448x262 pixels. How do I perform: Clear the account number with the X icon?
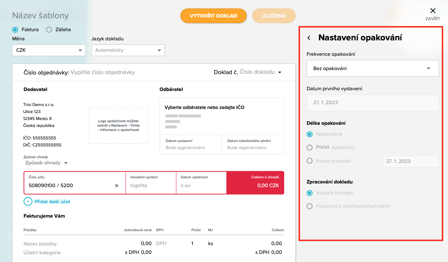[117, 186]
